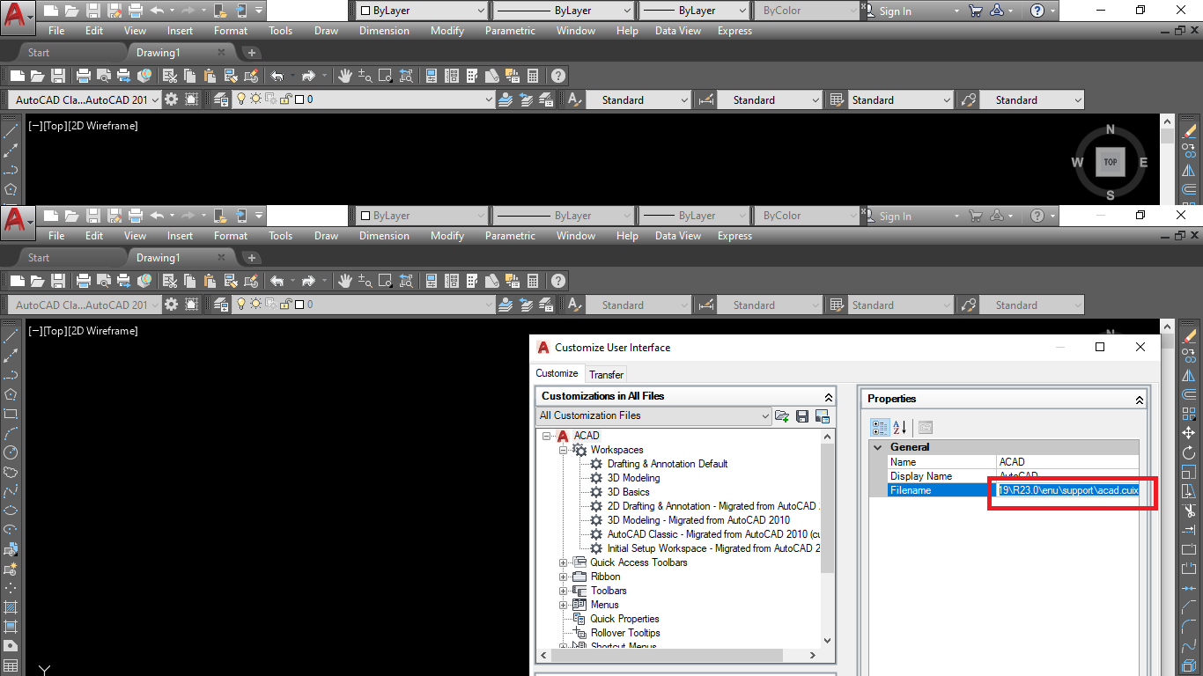Image resolution: width=1203 pixels, height=676 pixels.
Task: Select Trim scissors tool in lower window's Modify toolbar
Action: (x=1189, y=510)
